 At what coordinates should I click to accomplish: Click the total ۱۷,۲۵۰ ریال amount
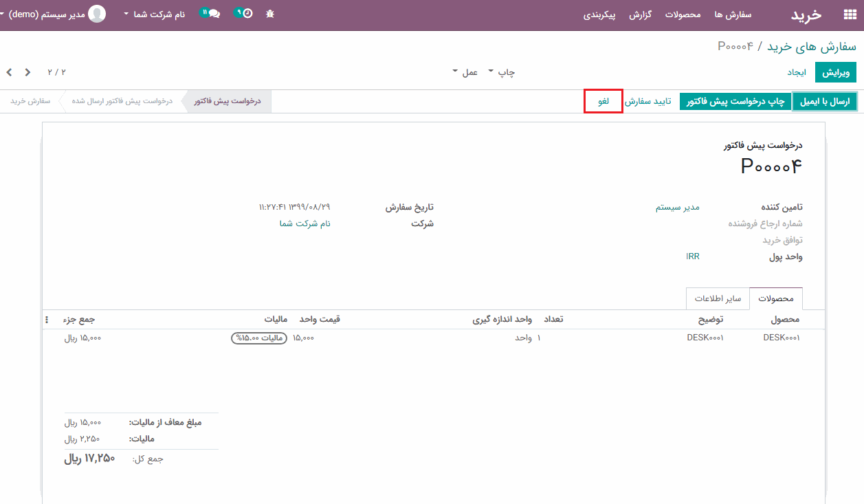click(89, 459)
